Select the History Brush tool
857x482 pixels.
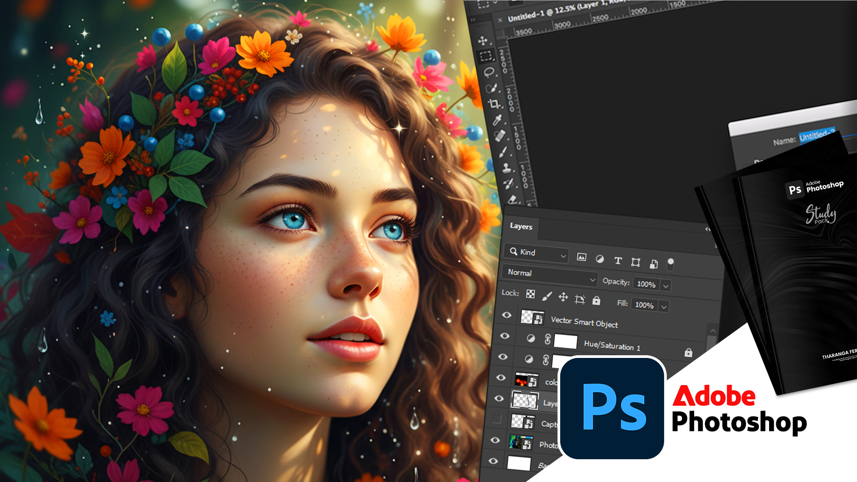point(509,183)
